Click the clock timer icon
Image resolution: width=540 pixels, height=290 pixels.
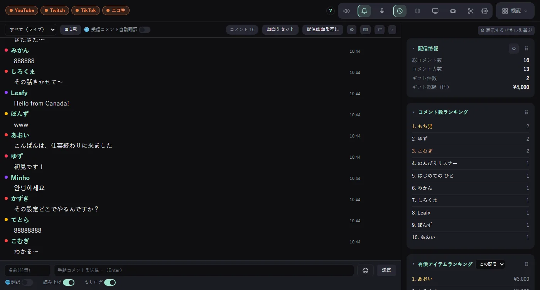[400, 11]
